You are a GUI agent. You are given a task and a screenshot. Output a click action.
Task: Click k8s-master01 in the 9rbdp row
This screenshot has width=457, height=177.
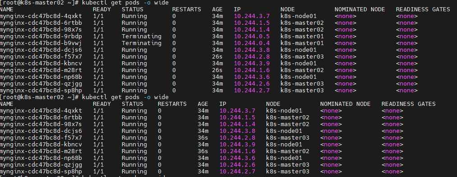point(302,36)
